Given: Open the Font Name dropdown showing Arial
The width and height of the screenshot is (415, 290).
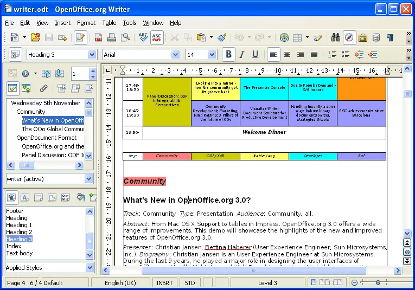Looking at the screenshot, I should (x=175, y=55).
